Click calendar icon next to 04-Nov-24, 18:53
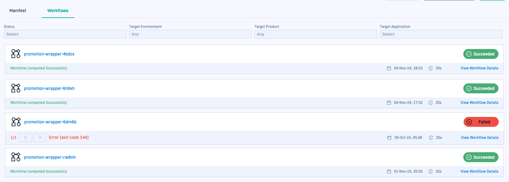509x182 pixels. pos(389,68)
